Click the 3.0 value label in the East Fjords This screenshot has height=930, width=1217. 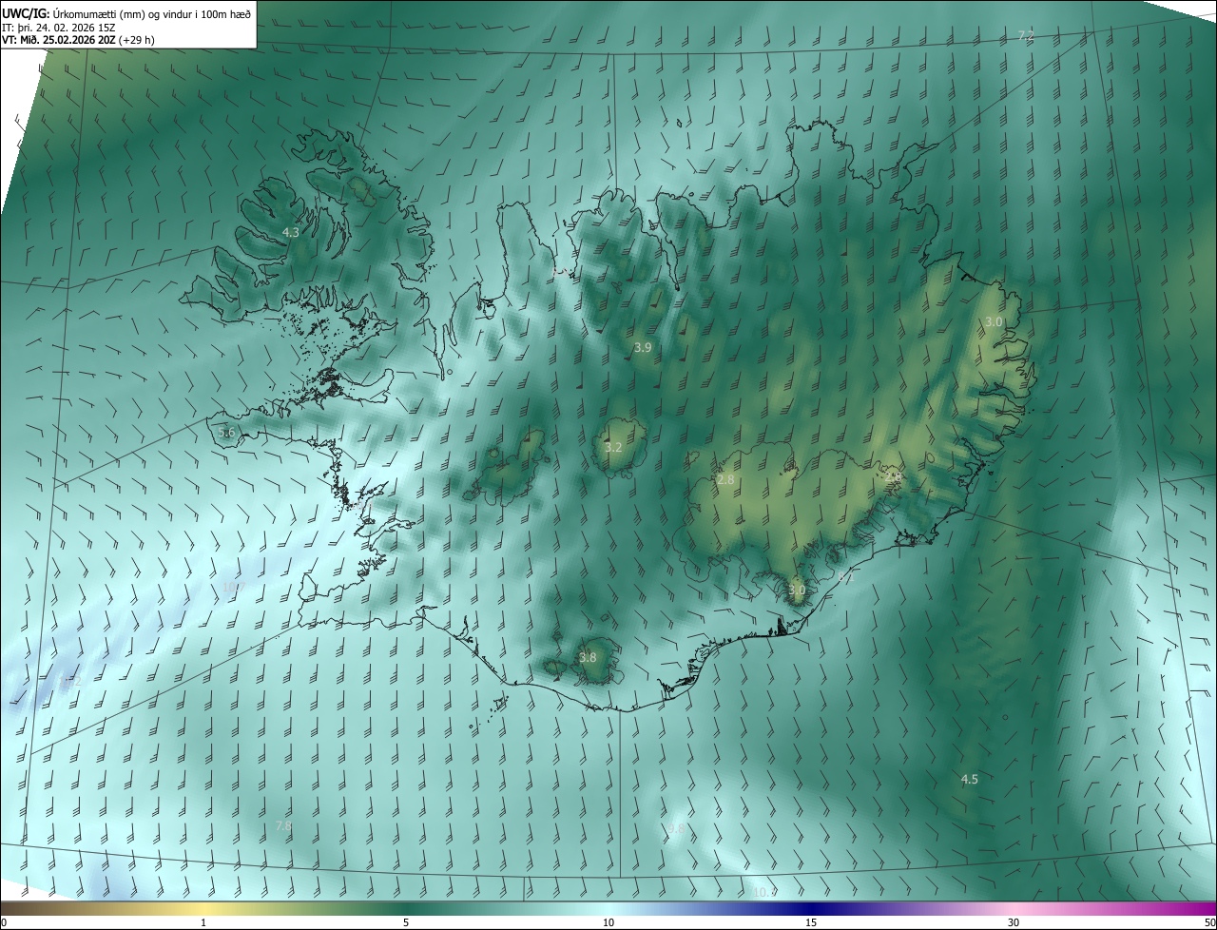[x=994, y=322]
